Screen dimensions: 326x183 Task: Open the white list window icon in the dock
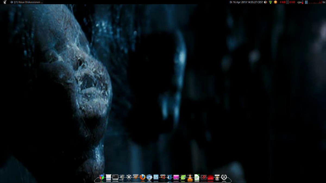point(109,177)
